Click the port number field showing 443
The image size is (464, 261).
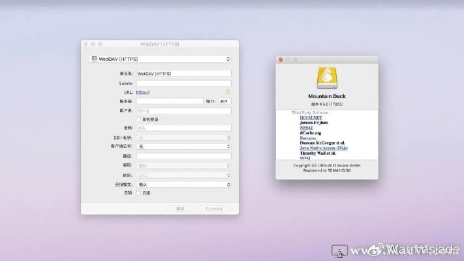224,101
